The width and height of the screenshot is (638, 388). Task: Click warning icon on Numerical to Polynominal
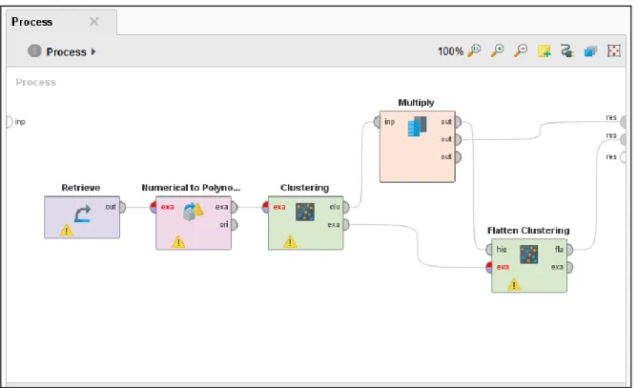pyautogui.click(x=178, y=242)
